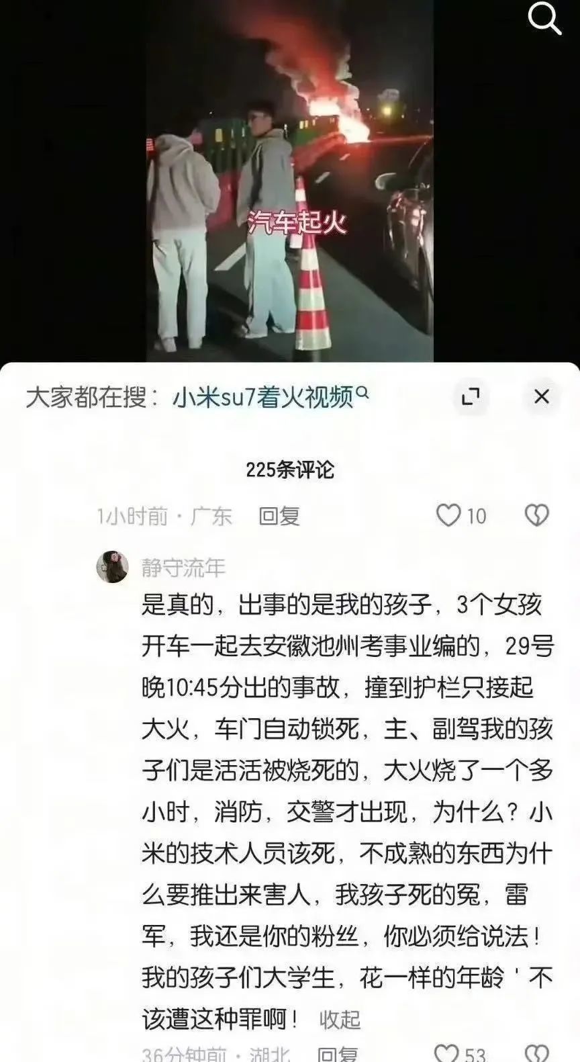
Task: Tap the 225条评论 comments header
Action: click(x=290, y=470)
